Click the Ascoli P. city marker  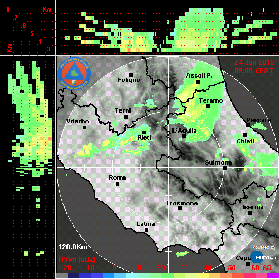pos(198,81)
